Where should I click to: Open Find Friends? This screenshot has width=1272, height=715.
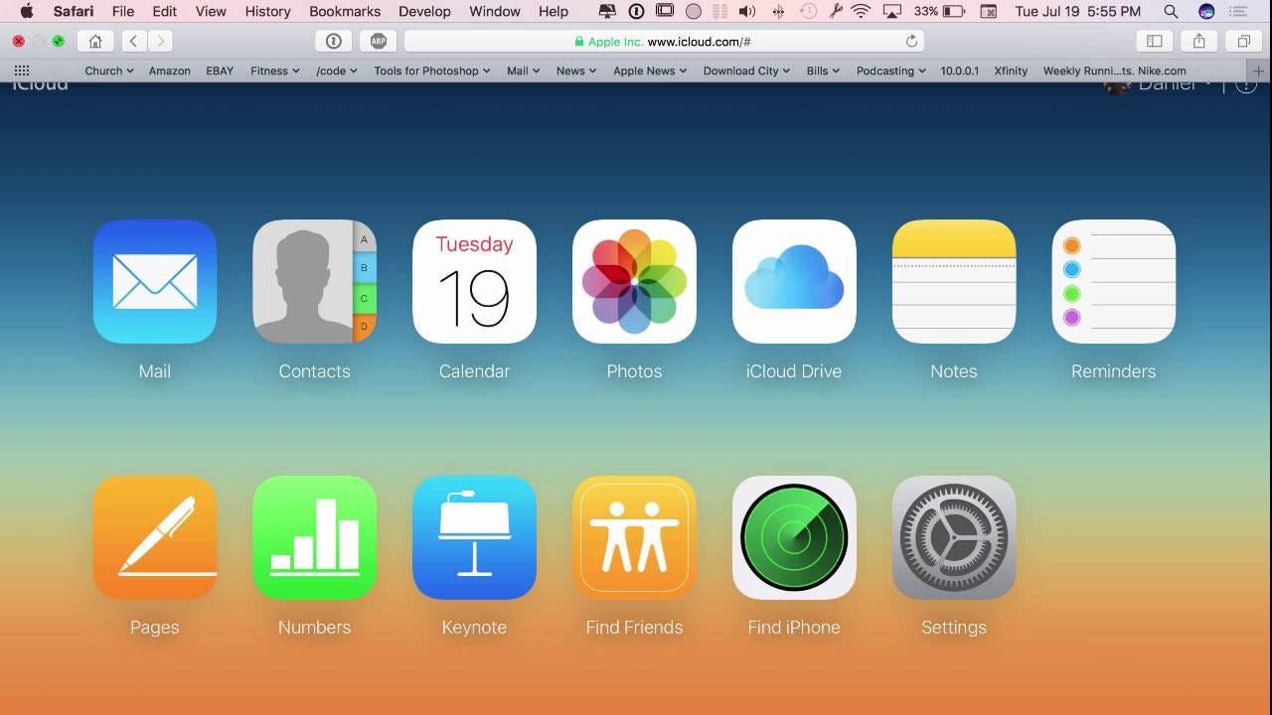tap(634, 537)
